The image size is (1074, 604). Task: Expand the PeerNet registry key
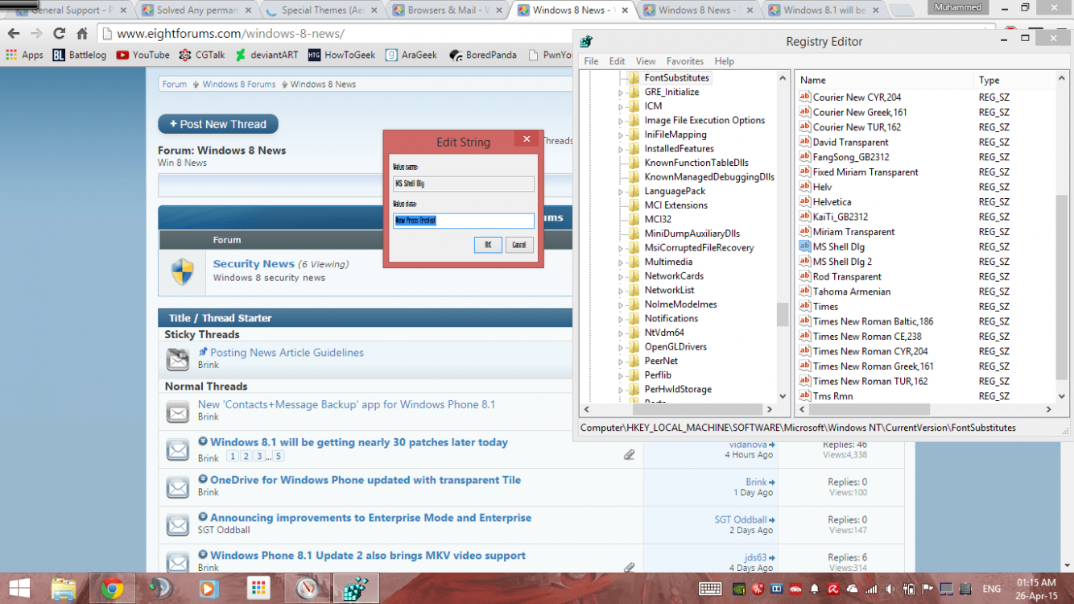point(621,362)
